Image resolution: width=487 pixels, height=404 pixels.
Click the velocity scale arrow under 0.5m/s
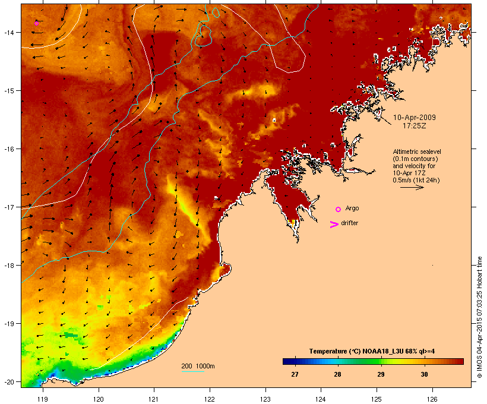click(x=412, y=187)
